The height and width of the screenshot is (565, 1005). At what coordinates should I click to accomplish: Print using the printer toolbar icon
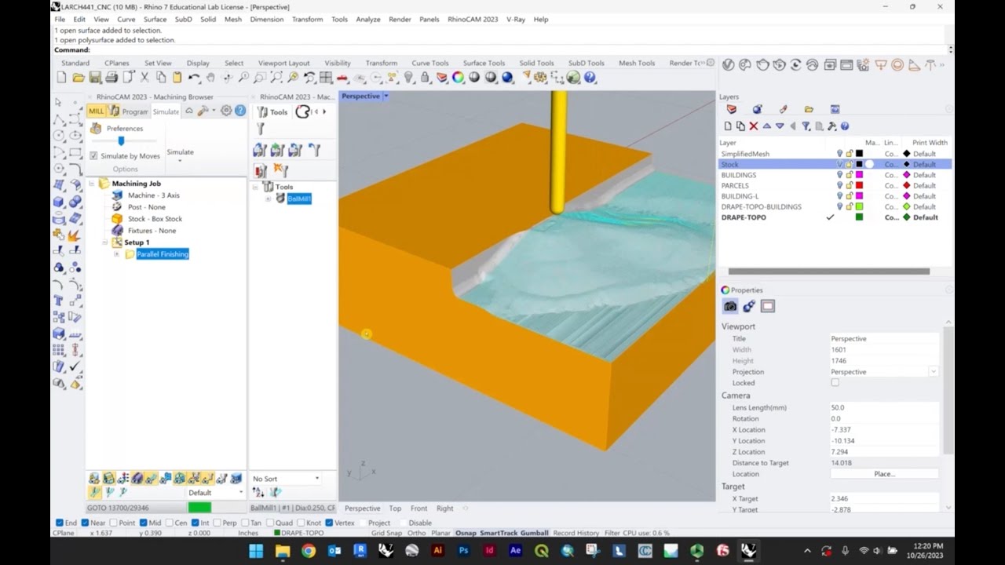(111, 77)
